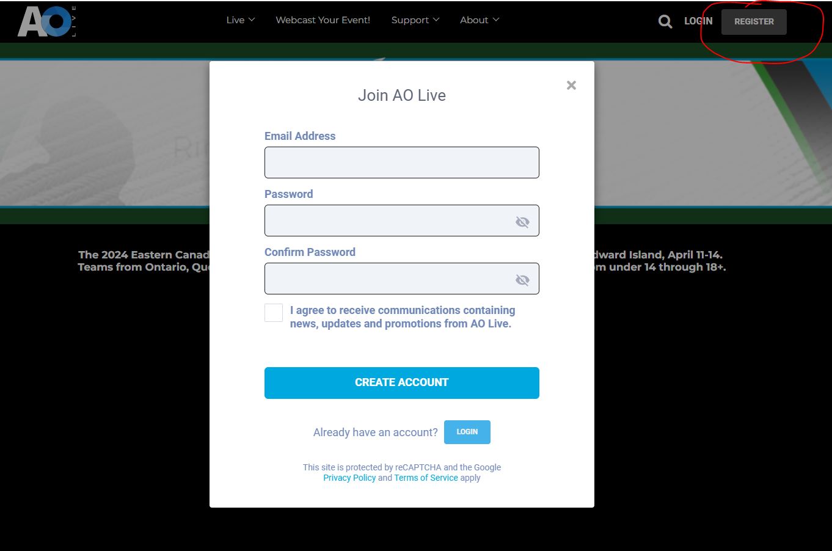Show password using Password field eye icon
Viewport: 832px width, 551px height.
(522, 222)
